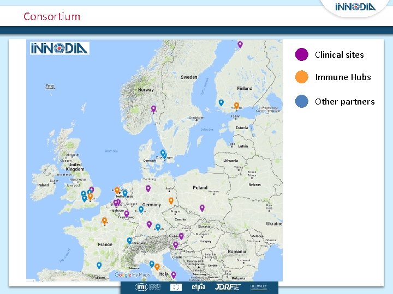This screenshot has height=294, width=393.
Task: Click the purple Clinical sites legend circle
Action: [301, 54]
